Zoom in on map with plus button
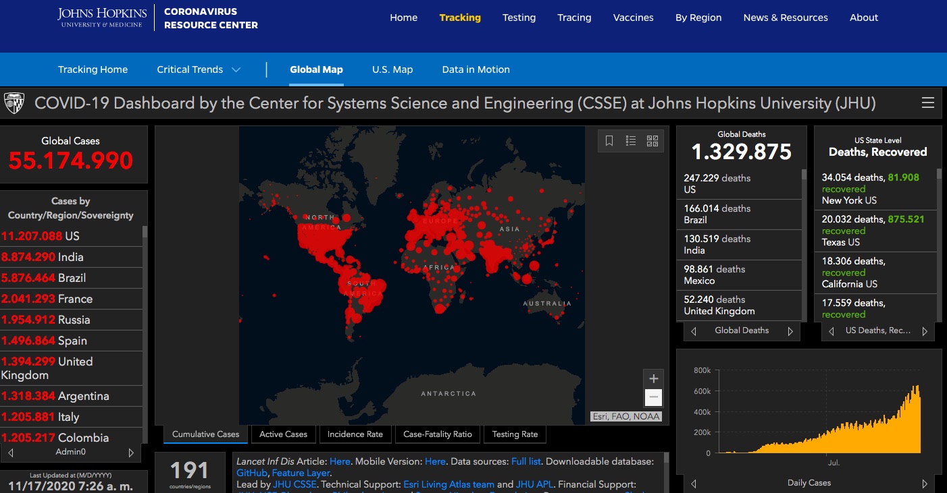This screenshot has height=493, width=947. click(653, 378)
